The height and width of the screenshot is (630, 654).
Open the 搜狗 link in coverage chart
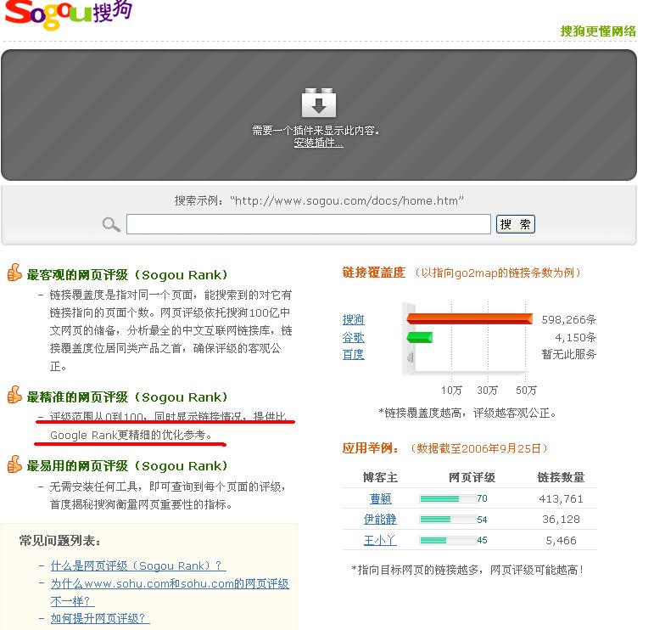click(353, 319)
